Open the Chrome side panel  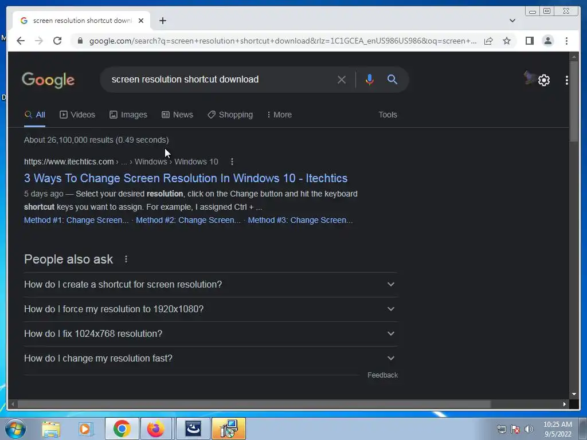click(x=529, y=41)
